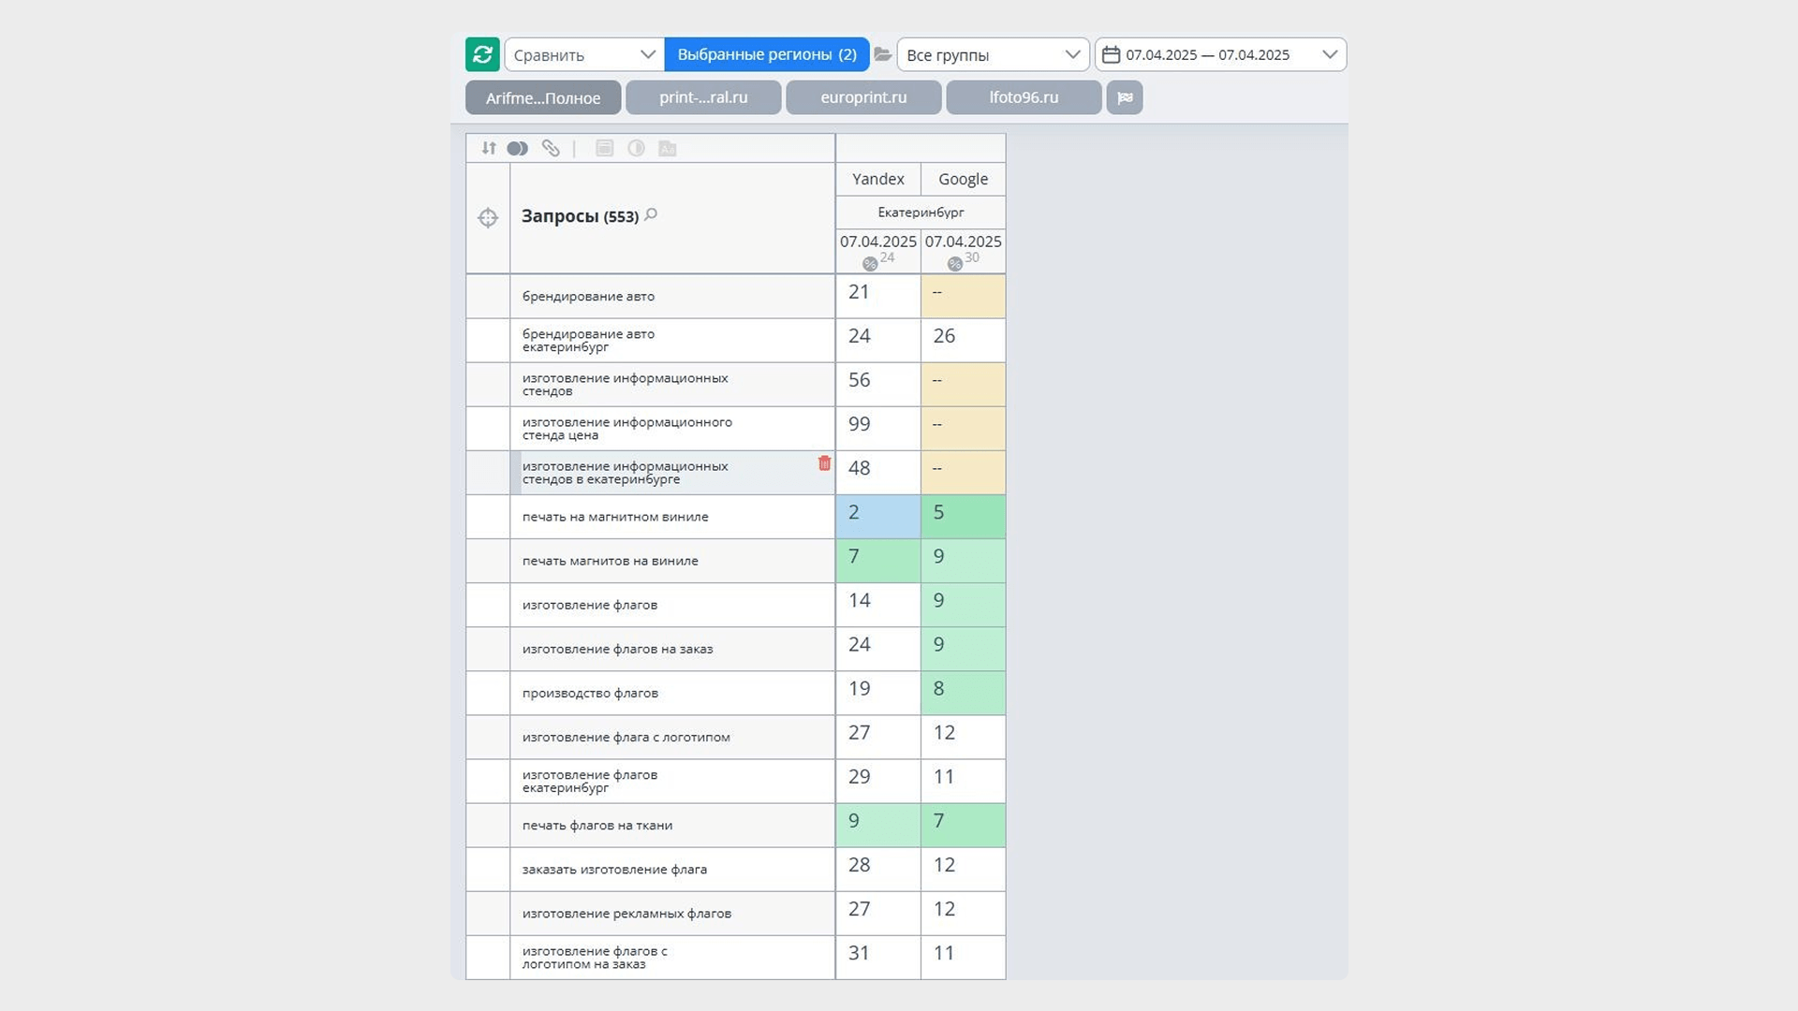Switch to the europrint.ru tab
The image size is (1798, 1011).
pos(863,97)
